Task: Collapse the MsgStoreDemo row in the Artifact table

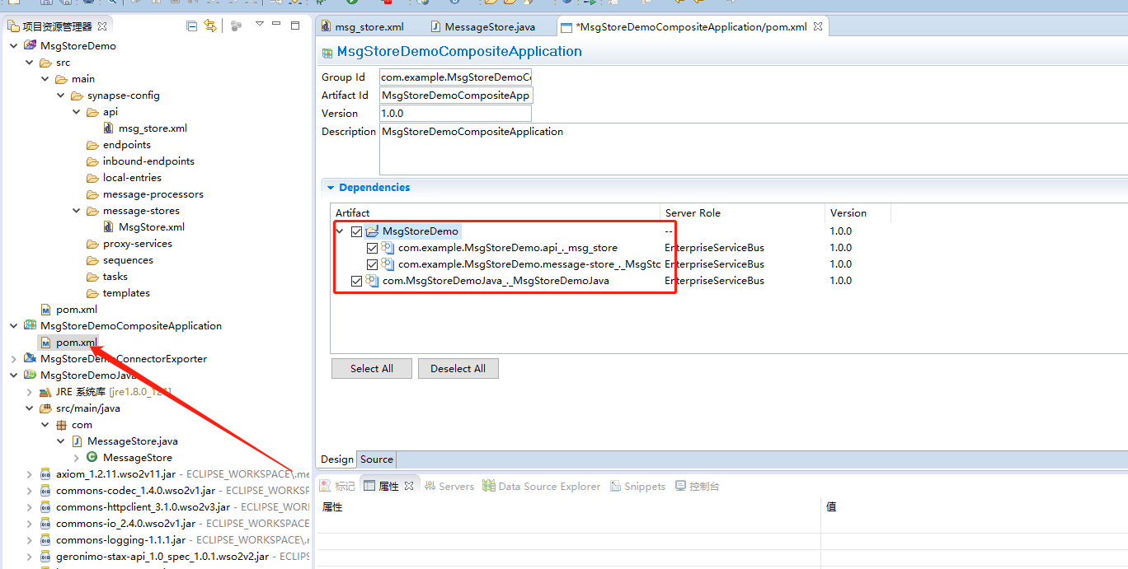Action: pos(340,231)
